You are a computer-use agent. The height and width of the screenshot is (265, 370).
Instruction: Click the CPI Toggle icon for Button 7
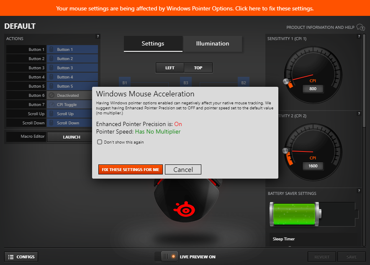pos(51,104)
